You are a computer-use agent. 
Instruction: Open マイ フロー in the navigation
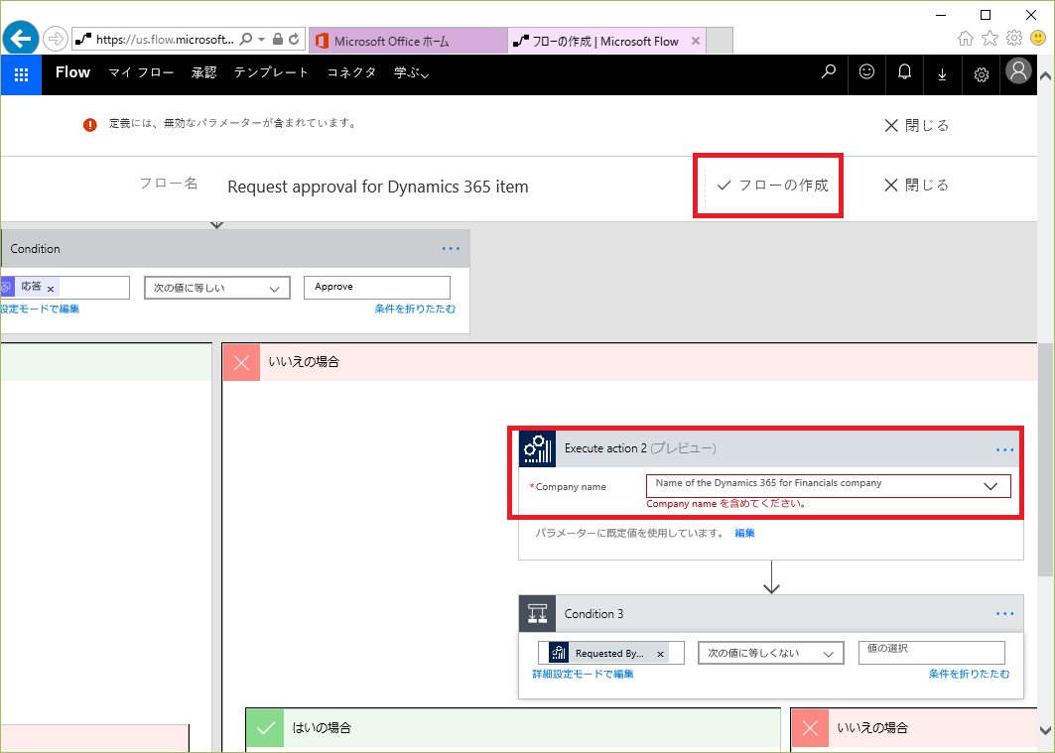pos(141,72)
